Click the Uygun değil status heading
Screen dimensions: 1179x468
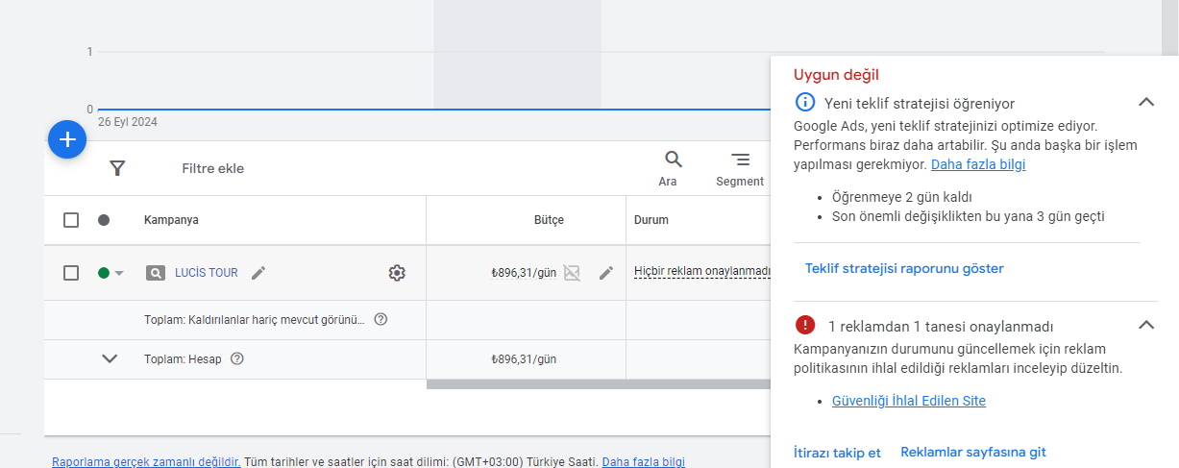click(x=836, y=74)
